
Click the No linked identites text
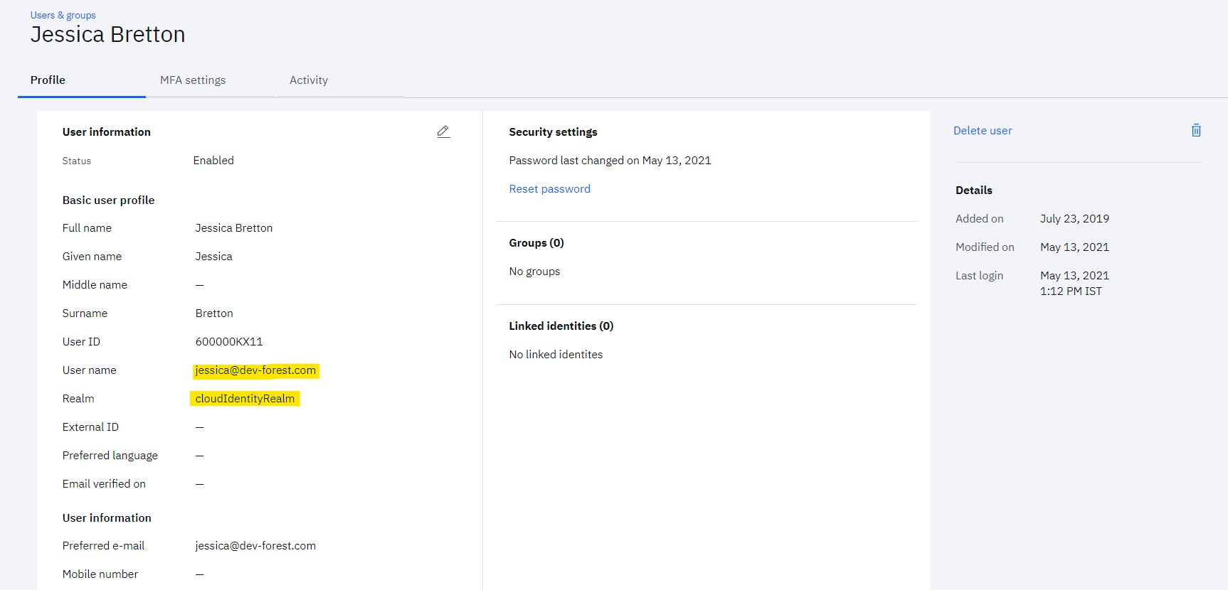pos(556,355)
